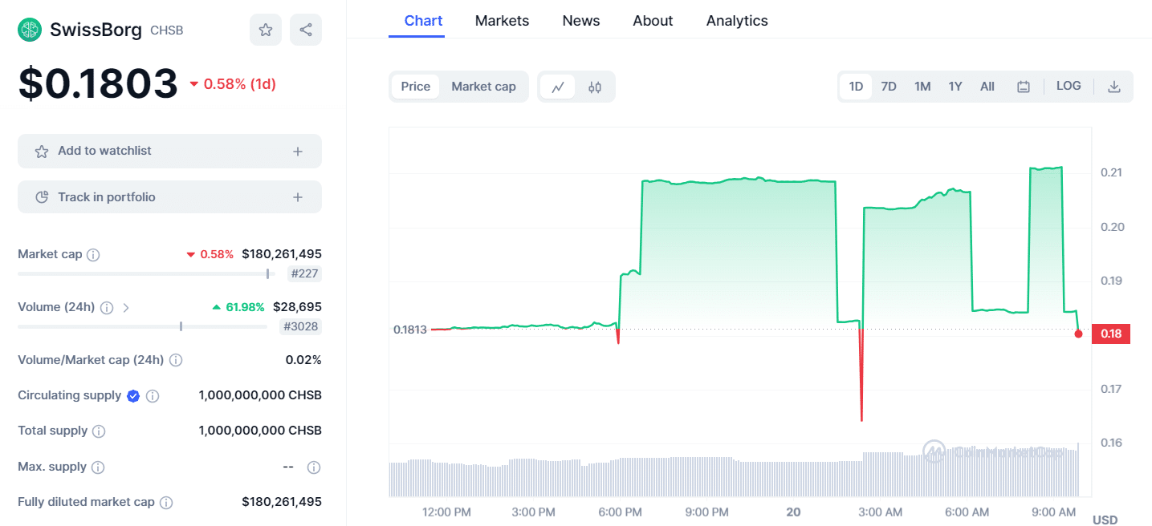1152x526 pixels.
Task: Click info icon next to Fully diluted market cap
Action: [x=166, y=503]
